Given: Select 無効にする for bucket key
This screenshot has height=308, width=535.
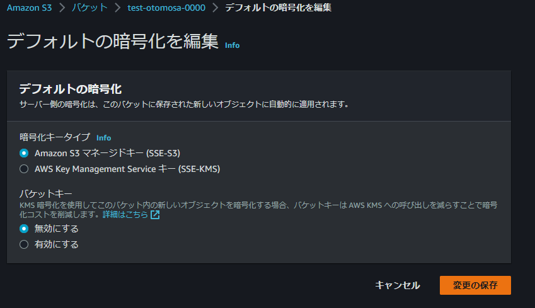Looking at the screenshot, I should coord(24,229).
